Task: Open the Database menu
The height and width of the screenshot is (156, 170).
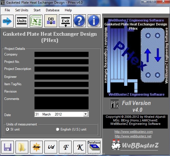Action: (53, 10)
